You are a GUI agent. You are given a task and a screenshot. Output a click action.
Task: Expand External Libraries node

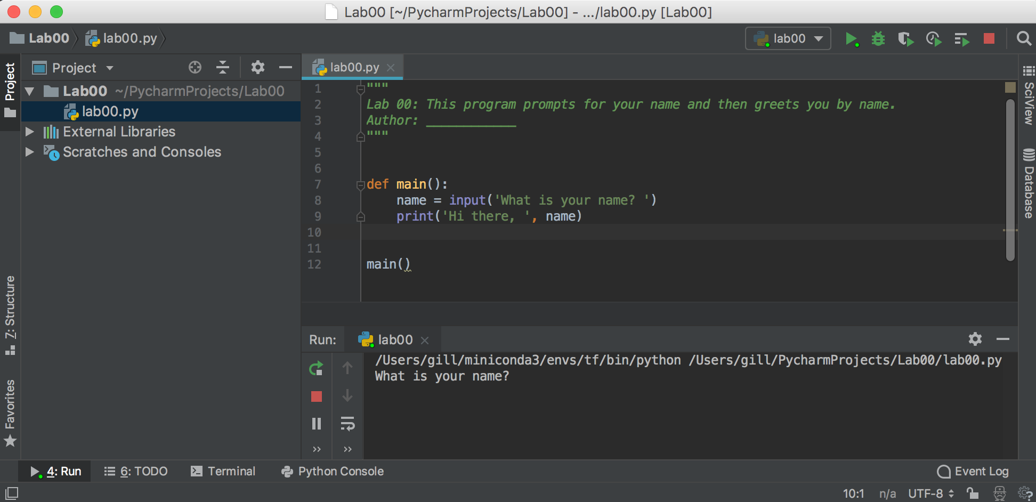(30, 132)
